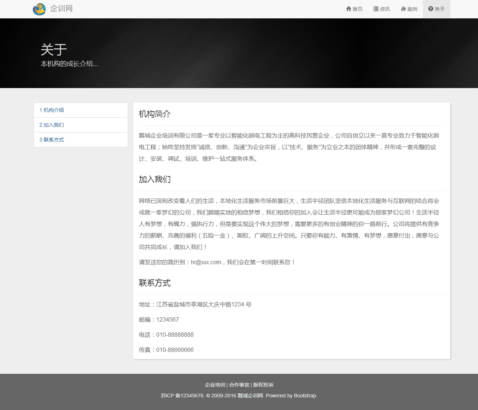Click the 机构简介 section heading

[155, 114]
